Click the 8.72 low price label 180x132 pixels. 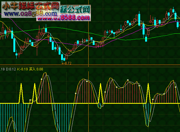(x=68, y=63)
